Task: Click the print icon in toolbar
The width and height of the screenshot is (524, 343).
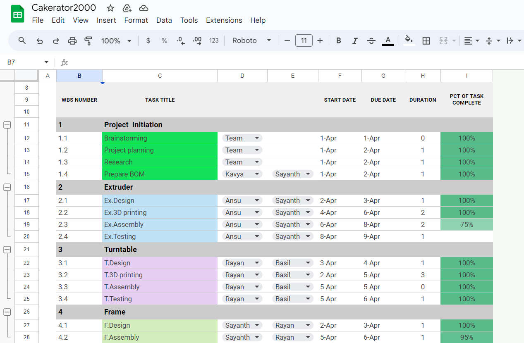Action: pos(72,40)
